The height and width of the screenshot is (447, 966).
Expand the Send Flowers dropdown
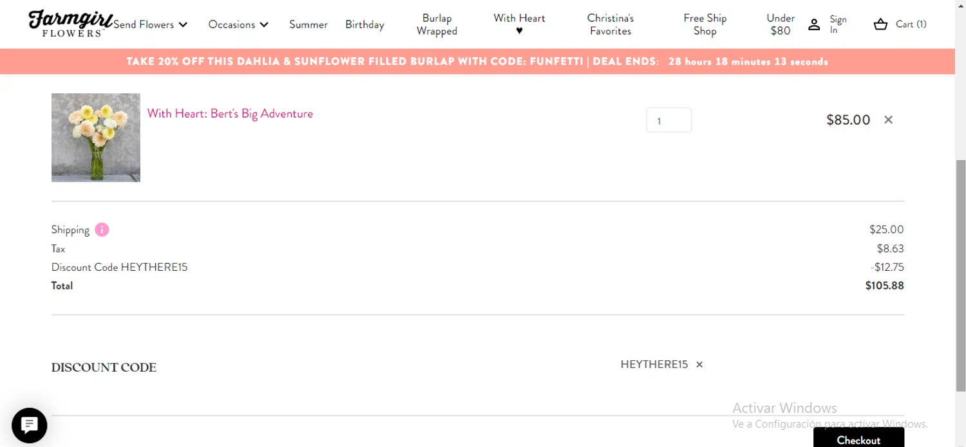150,24
